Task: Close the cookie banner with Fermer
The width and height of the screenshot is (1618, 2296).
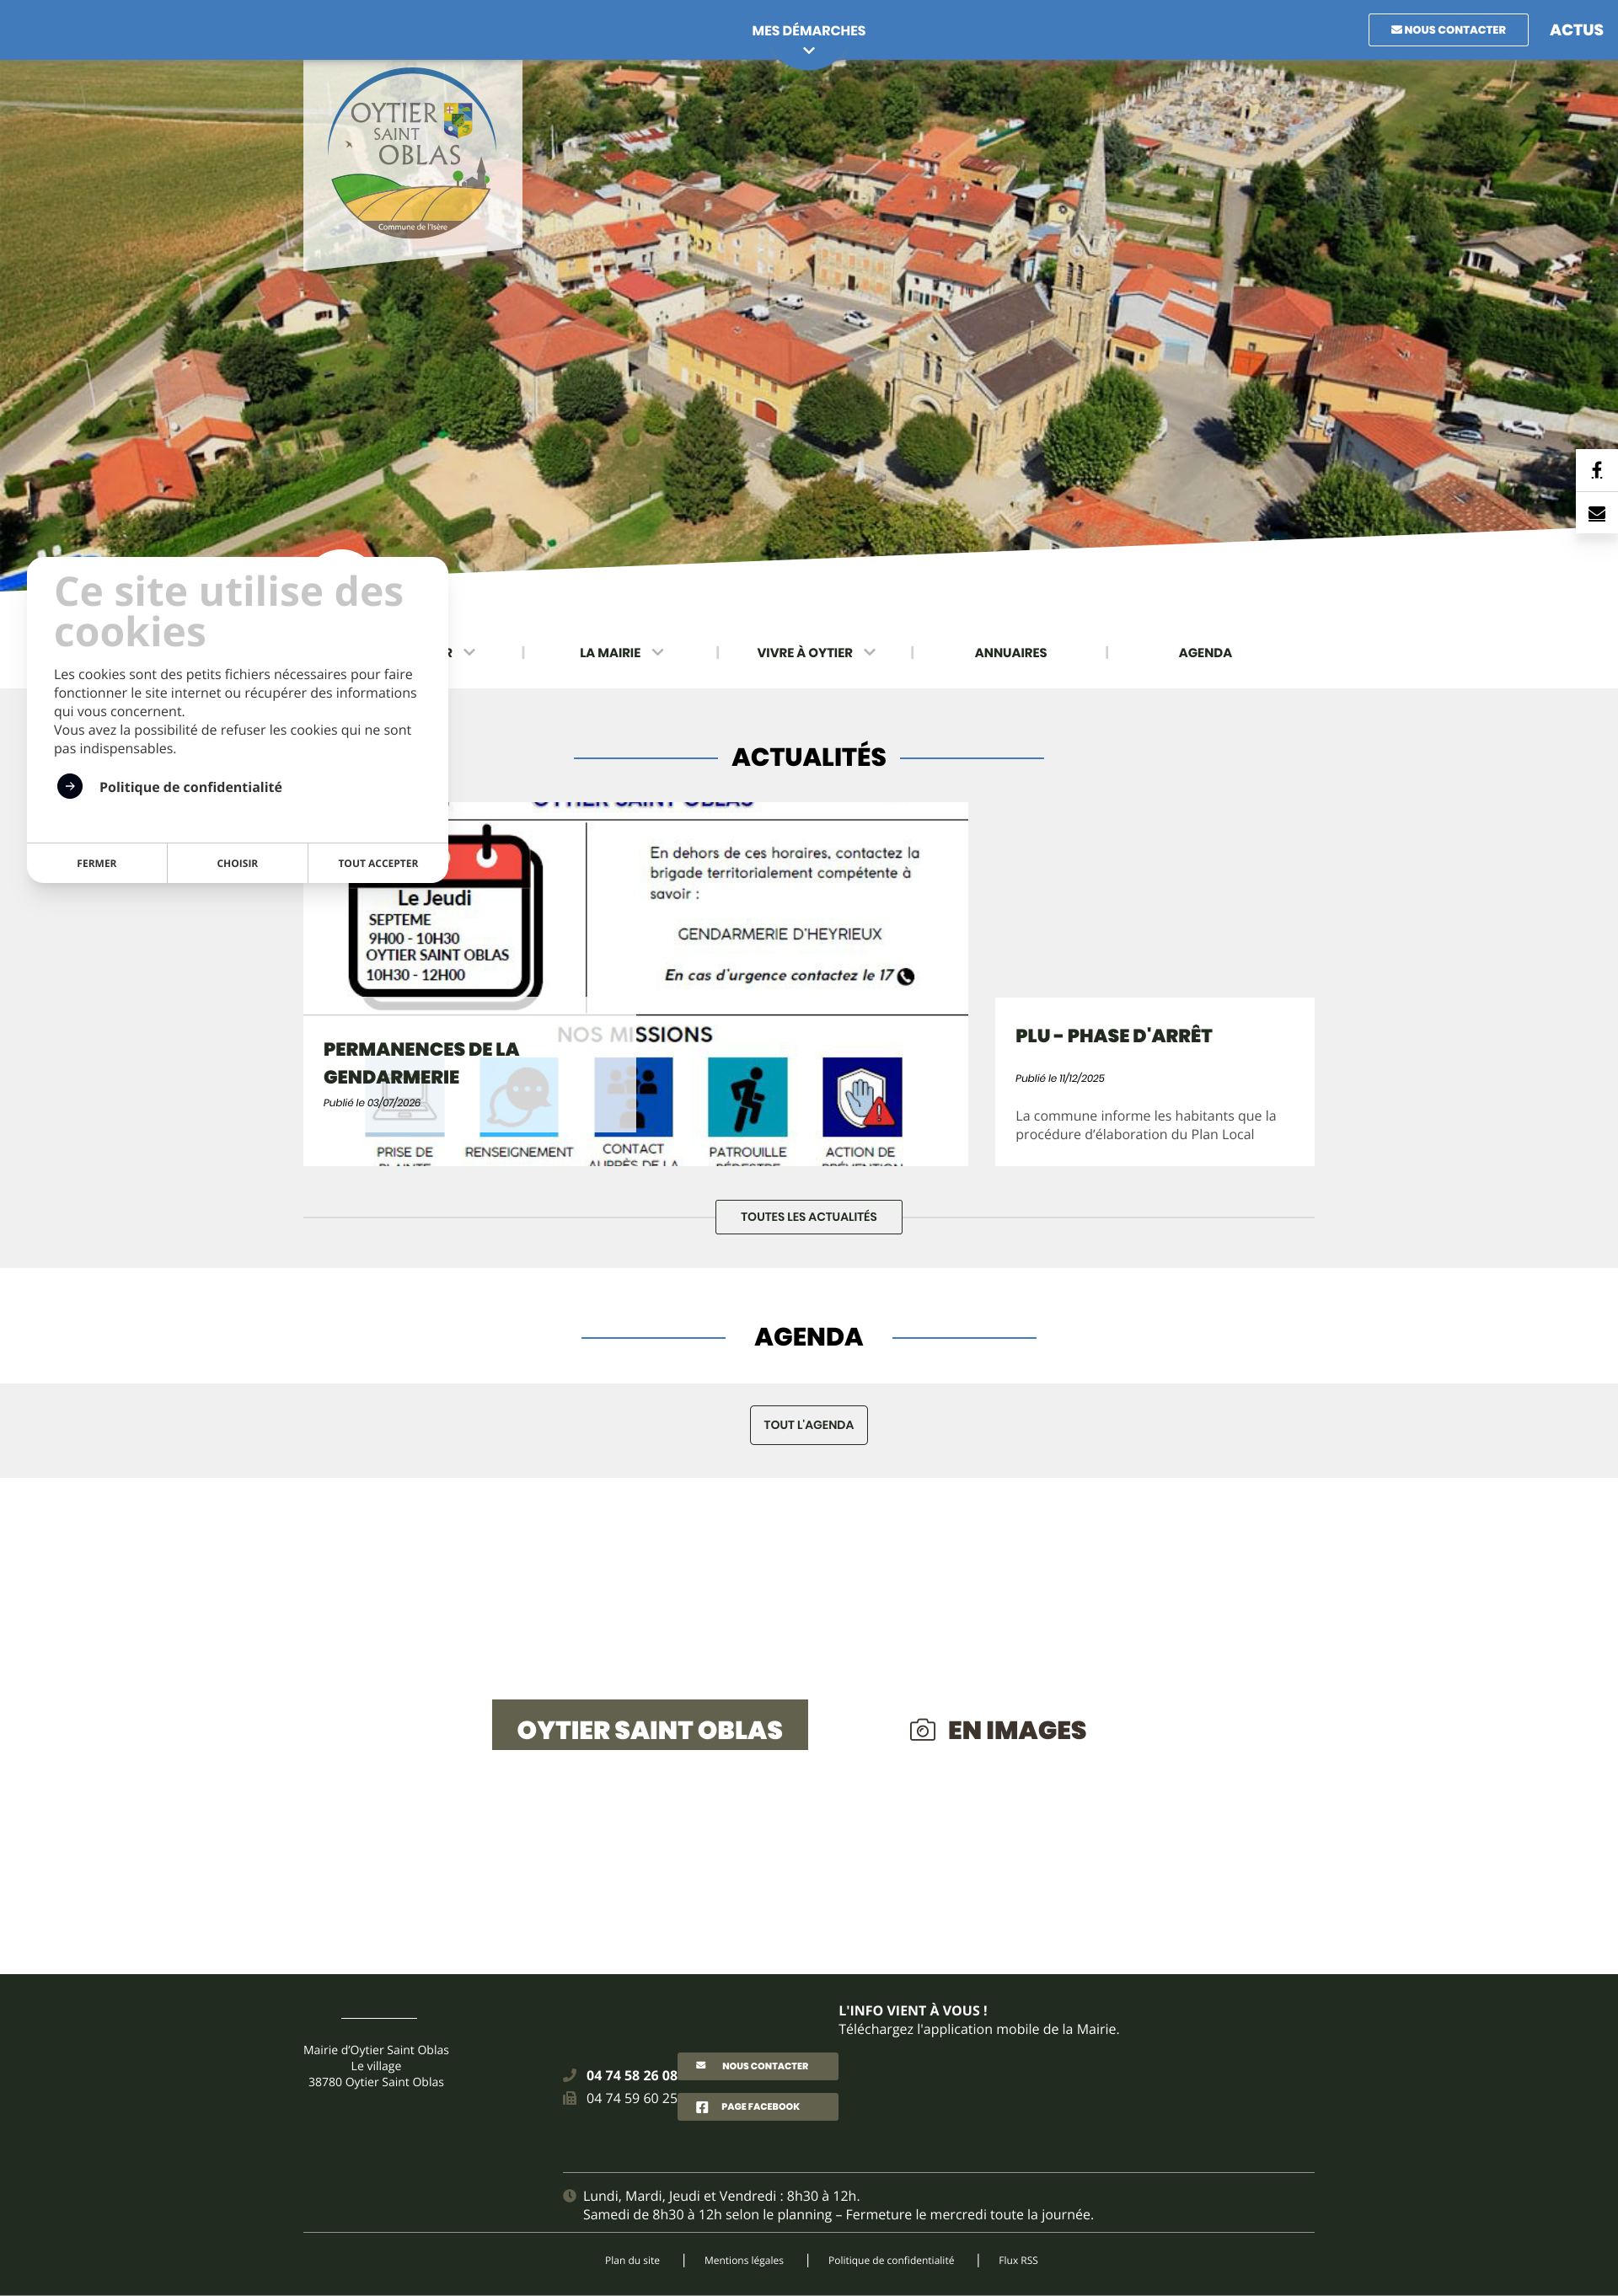Action: 97,863
